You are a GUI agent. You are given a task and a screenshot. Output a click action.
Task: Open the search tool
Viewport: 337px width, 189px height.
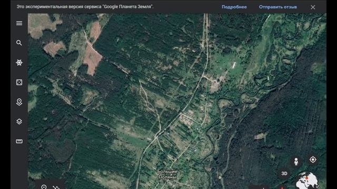[19, 43]
